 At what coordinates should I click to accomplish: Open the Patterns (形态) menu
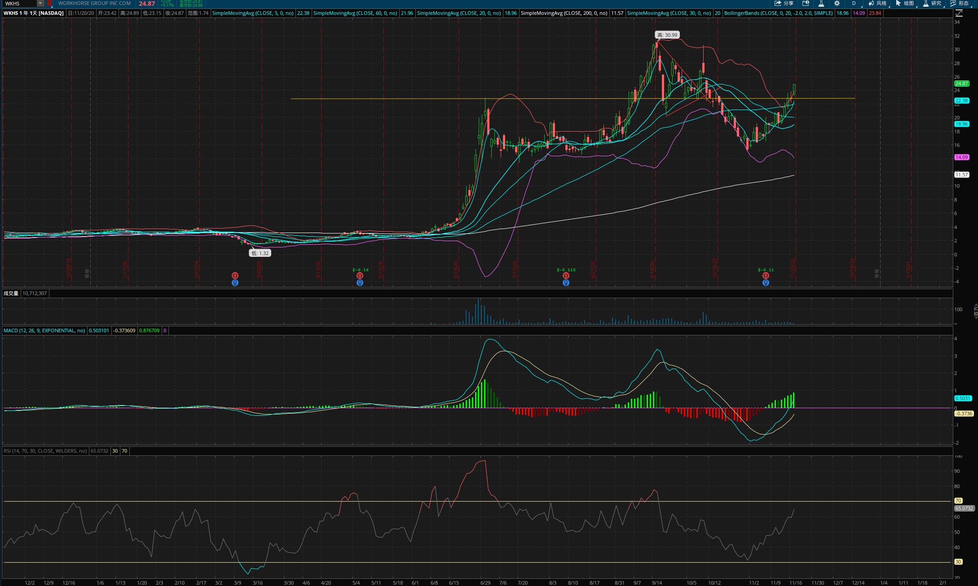click(960, 3)
